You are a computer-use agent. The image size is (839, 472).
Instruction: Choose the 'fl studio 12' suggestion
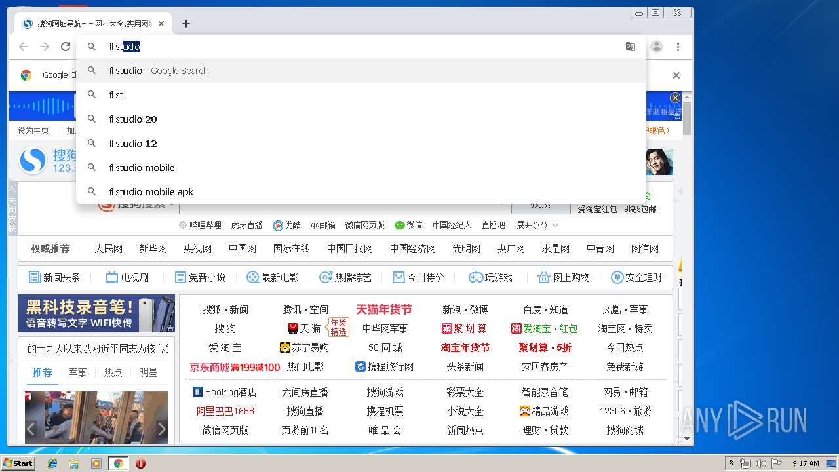(361, 144)
